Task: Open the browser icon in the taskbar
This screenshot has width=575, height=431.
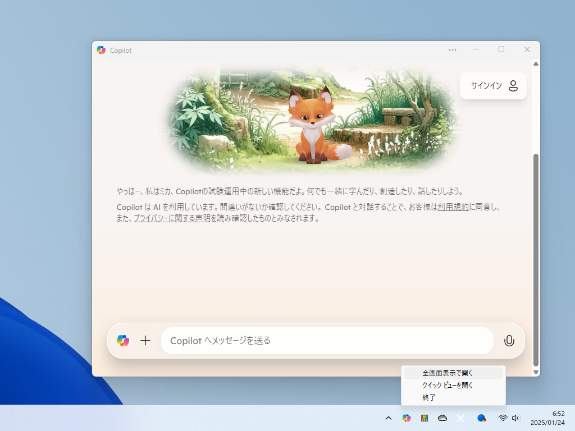Action: pyautogui.click(x=481, y=418)
